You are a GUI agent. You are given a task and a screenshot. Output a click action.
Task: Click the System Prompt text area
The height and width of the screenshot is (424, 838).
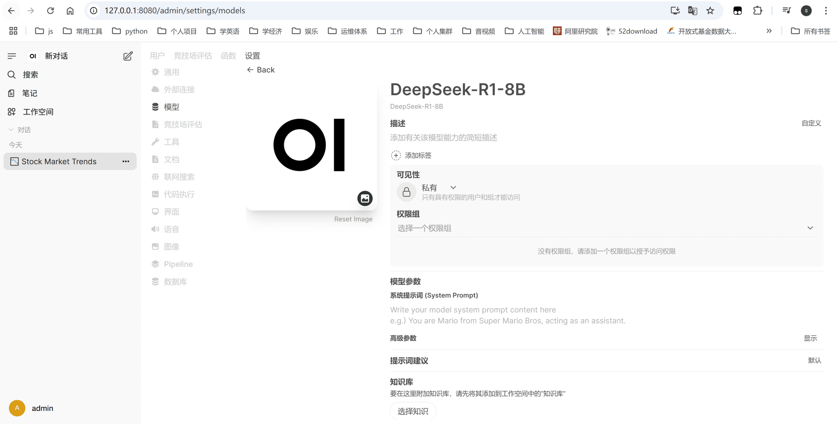tap(606, 315)
